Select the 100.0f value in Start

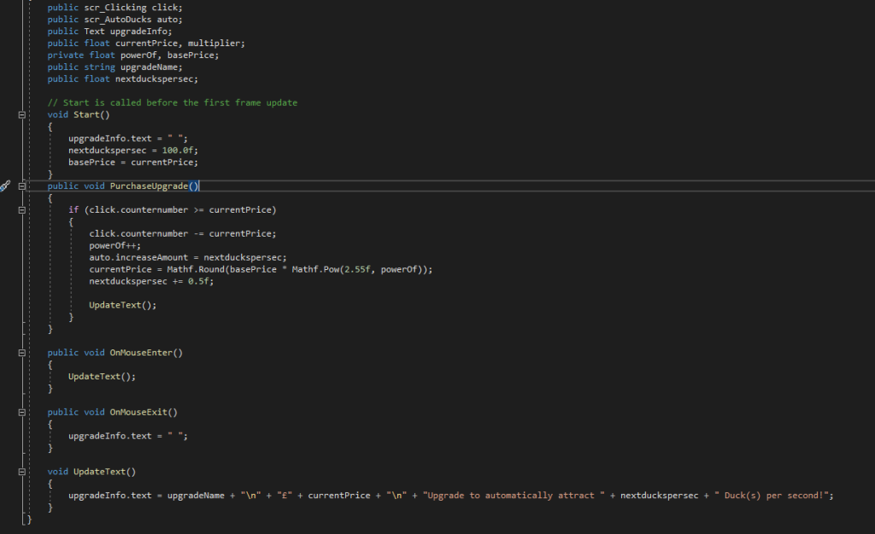tap(179, 150)
